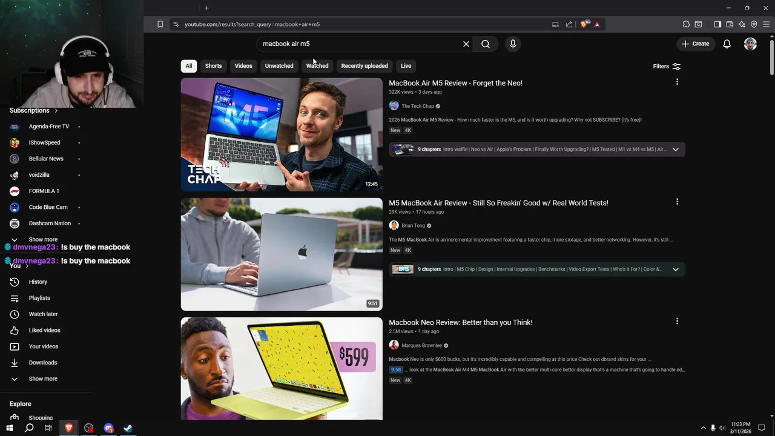The height and width of the screenshot is (436, 775).
Task: Open options menu for Brian Tong video
Action: tap(677, 202)
